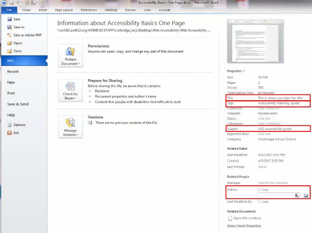Switch to the Home ribbon tab
This screenshot has height=233, width=312.
point(26,10)
